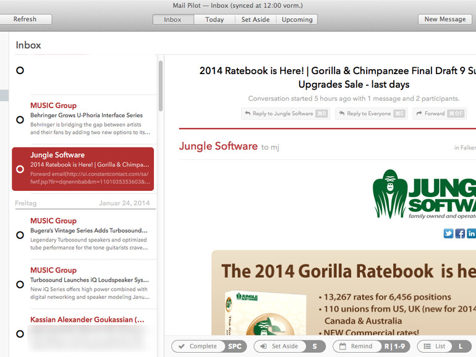Click Gorilla Ratebook product box image

click(265, 313)
